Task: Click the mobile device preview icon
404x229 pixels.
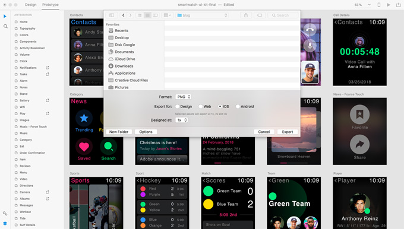Action: coord(379,5)
